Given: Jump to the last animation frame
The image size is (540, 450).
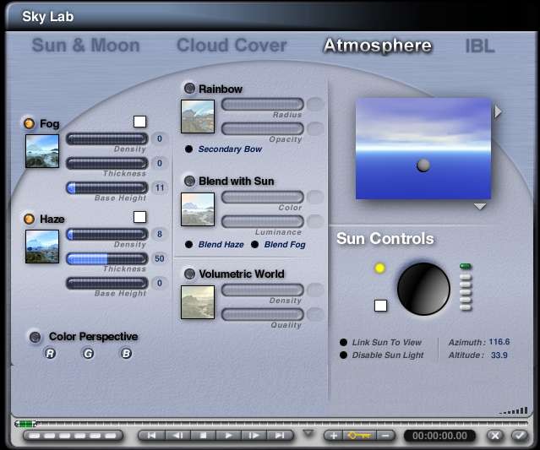Looking at the screenshot, I should coord(279,436).
